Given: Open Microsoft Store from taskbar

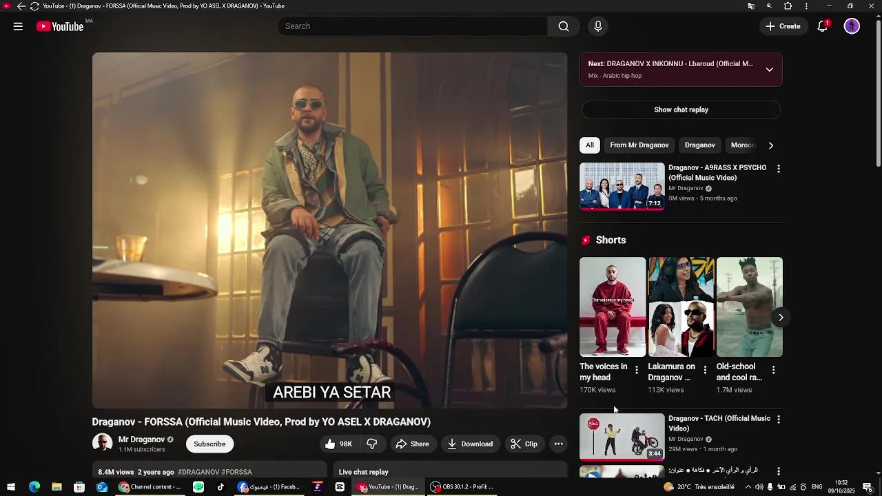Looking at the screenshot, I should click(79, 487).
